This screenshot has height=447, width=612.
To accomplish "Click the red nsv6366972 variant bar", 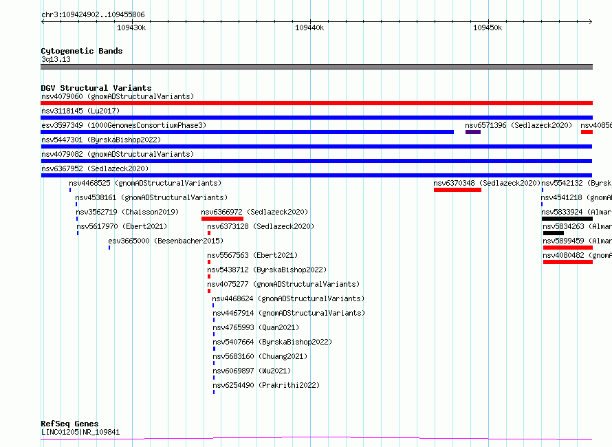I will coord(222,219).
